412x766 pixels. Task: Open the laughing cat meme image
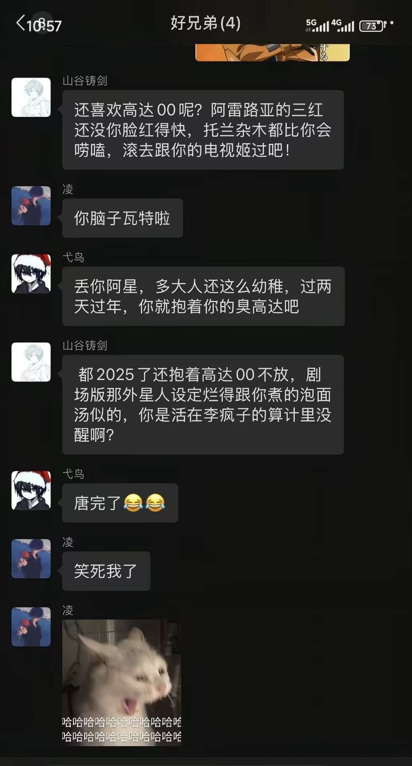tap(122, 682)
